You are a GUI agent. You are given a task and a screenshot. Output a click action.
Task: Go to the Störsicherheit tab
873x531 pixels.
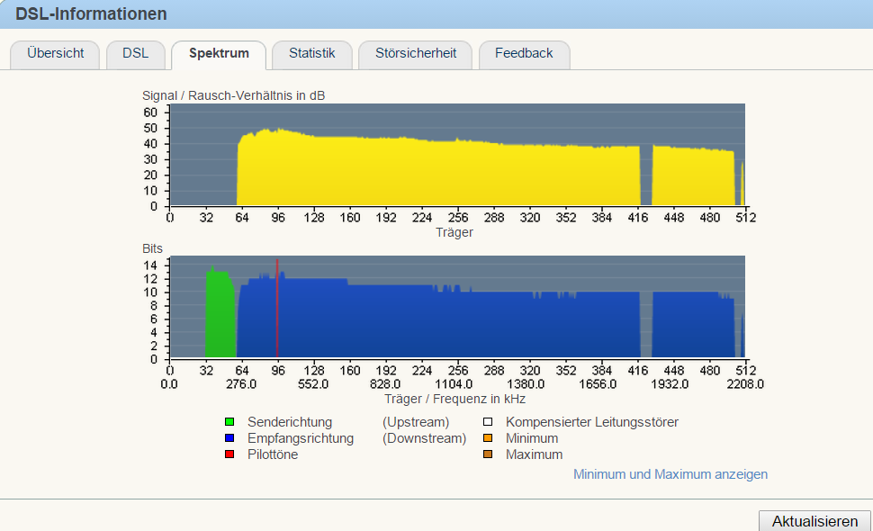tap(415, 54)
